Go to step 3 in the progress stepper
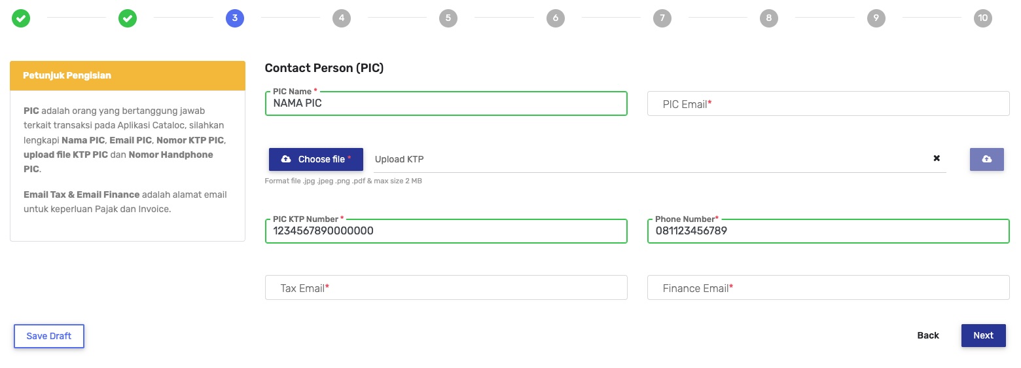Viewport: 1021px width, 368px height. (x=234, y=18)
